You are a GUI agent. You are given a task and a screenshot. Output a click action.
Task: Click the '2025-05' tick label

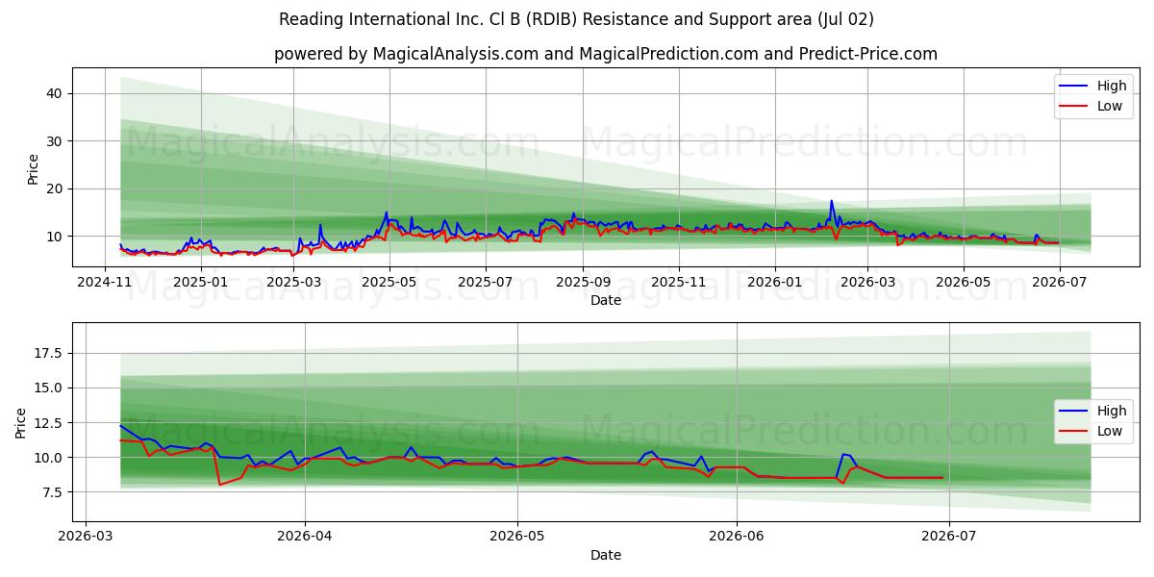pos(389,282)
